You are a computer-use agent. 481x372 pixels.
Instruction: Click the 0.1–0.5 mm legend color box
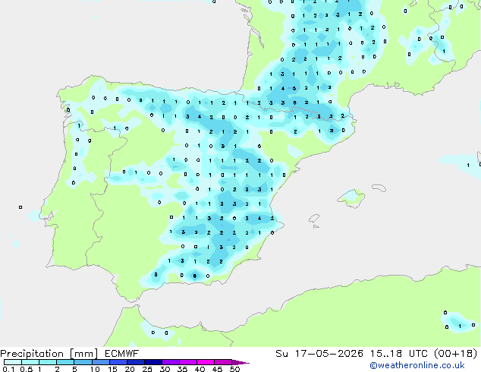(13, 362)
